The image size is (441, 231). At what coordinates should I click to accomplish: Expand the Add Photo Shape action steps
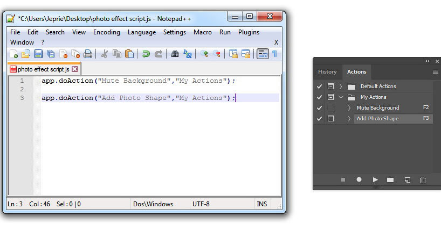click(x=349, y=118)
